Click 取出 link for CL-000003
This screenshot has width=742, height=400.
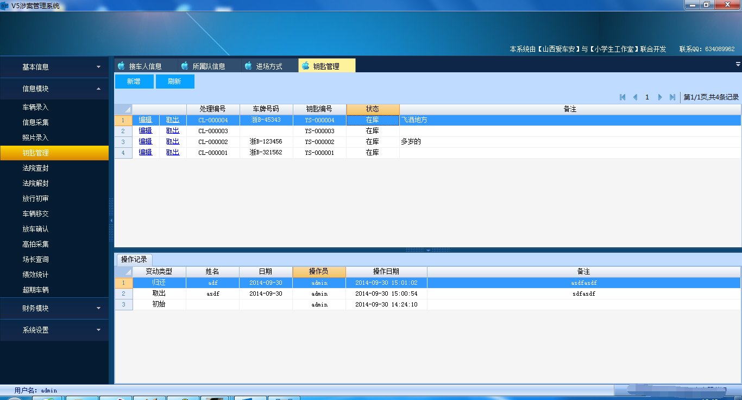click(x=173, y=130)
